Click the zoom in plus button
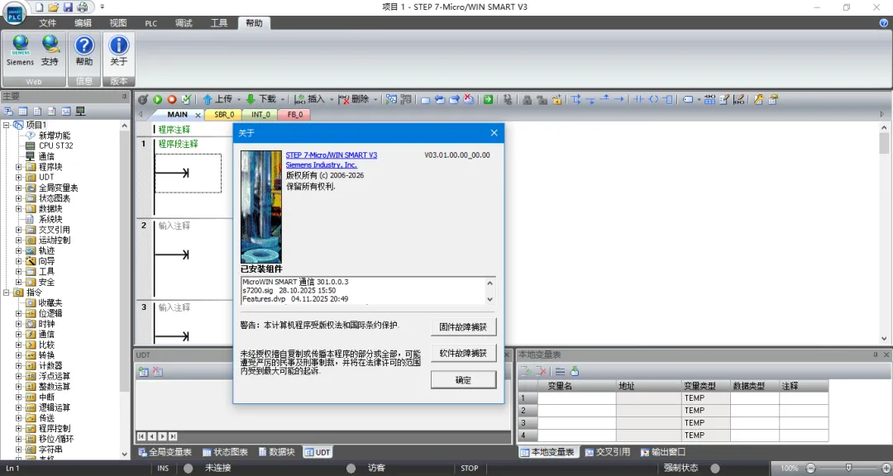This screenshot has height=476, width=893. tap(886, 468)
